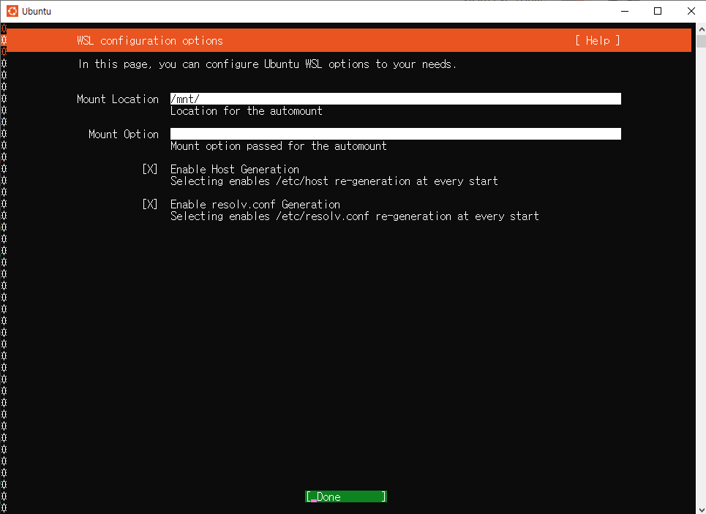Click the /etc/resolv.conf re-generation description line

click(354, 216)
